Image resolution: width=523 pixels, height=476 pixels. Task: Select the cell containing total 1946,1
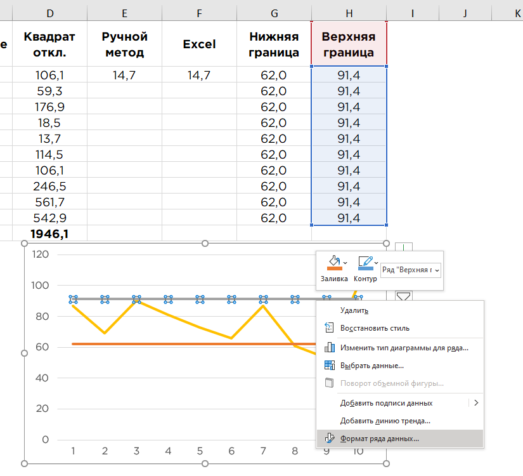click(49, 234)
